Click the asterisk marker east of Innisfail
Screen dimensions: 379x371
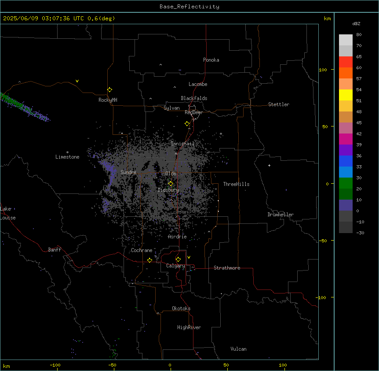221,134
